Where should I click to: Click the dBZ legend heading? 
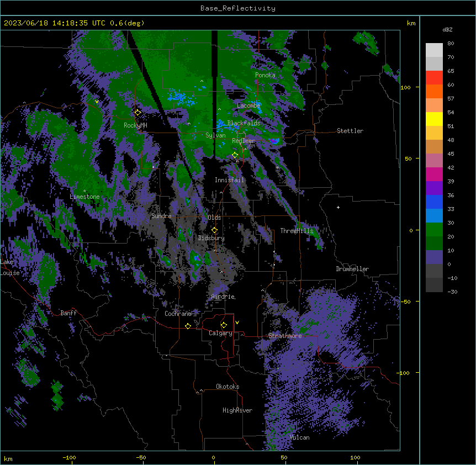click(x=447, y=29)
